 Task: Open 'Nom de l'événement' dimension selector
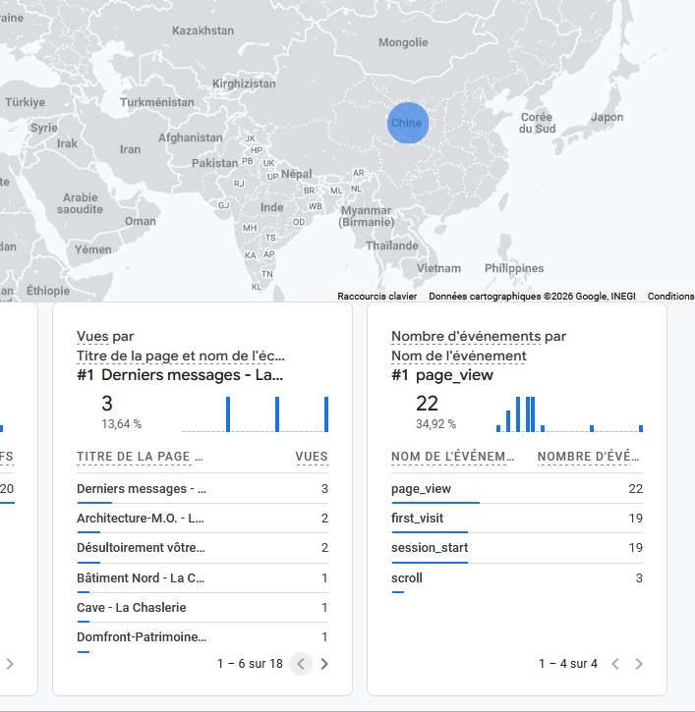tap(458, 356)
